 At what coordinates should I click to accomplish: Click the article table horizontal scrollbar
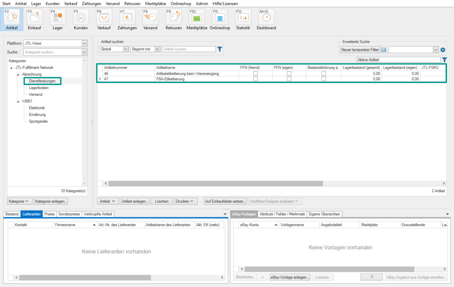click(222, 183)
